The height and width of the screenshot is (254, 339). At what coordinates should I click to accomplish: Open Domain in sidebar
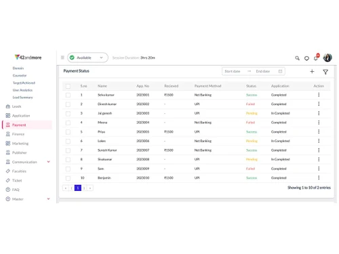point(18,68)
